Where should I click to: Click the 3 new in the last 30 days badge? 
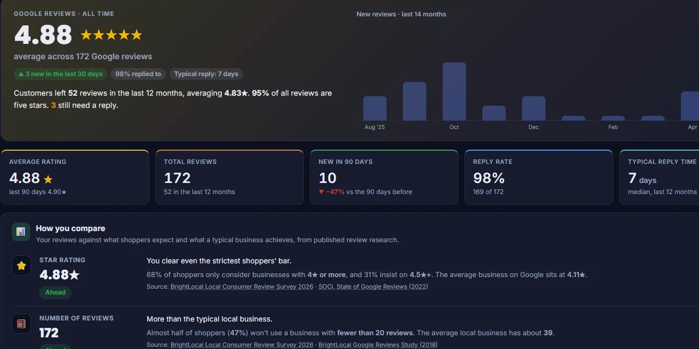(x=60, y=74)
